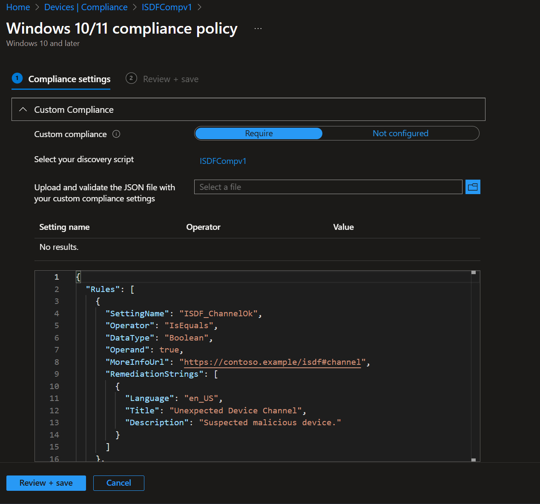Click the Setting name column header

[x=64, y=227]
